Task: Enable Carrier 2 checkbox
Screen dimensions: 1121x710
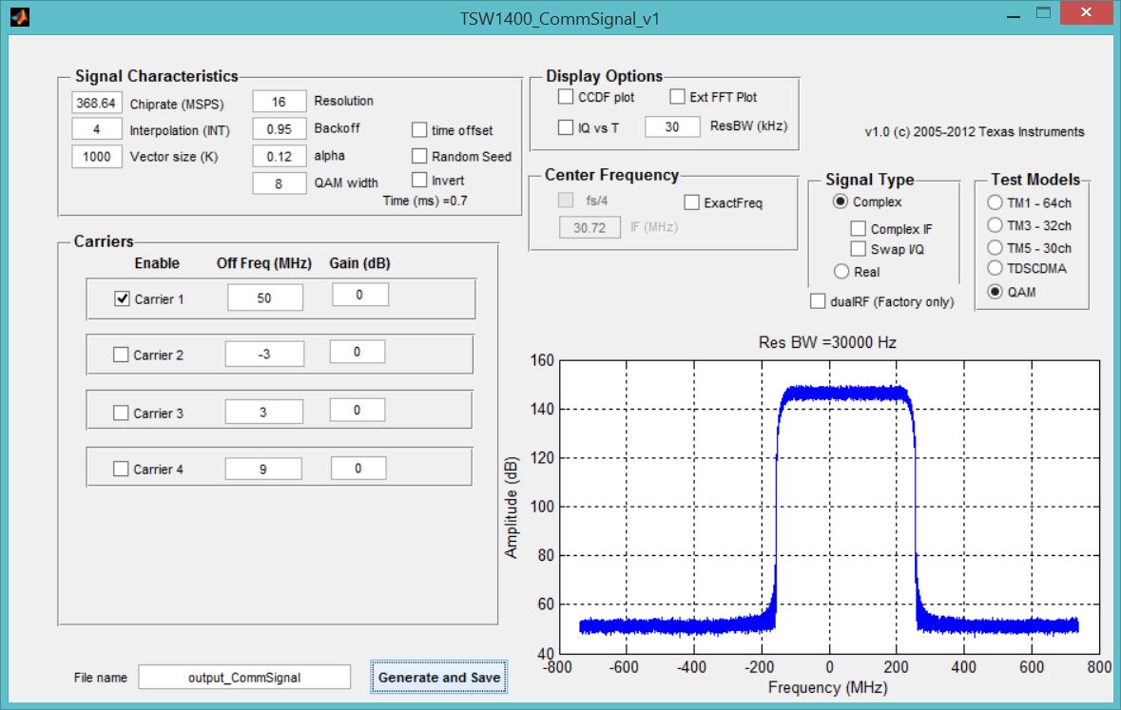Action: pos(121,355)
